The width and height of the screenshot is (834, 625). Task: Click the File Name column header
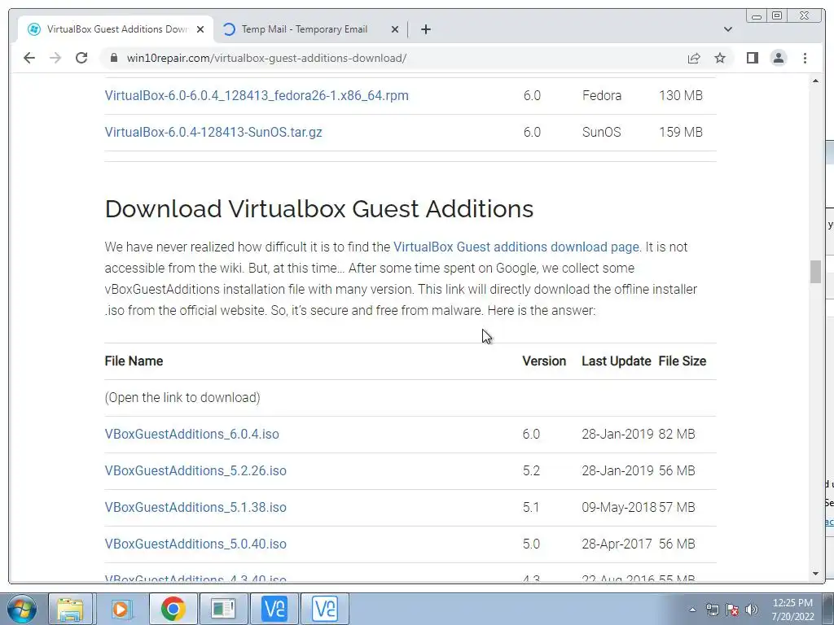point(134,361)
